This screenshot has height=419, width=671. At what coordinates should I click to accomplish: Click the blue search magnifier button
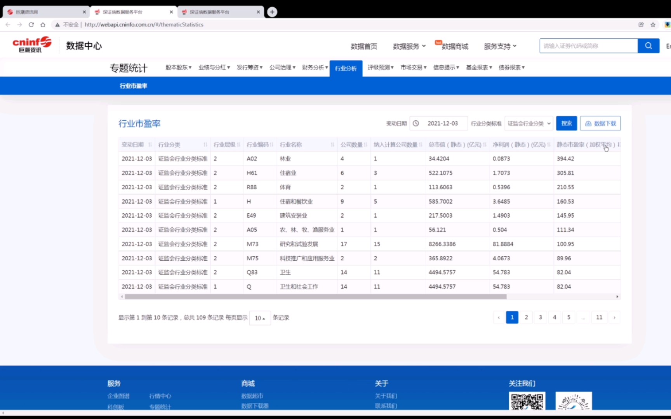pos(648,46)
